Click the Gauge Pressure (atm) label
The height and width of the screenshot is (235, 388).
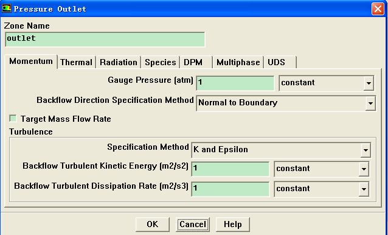[x=150, y=80]
